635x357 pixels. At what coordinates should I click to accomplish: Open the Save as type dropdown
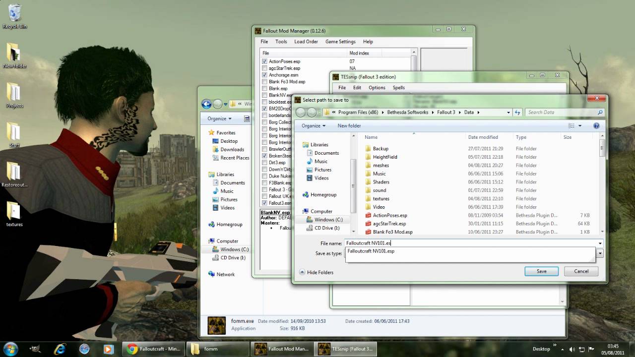600,253
